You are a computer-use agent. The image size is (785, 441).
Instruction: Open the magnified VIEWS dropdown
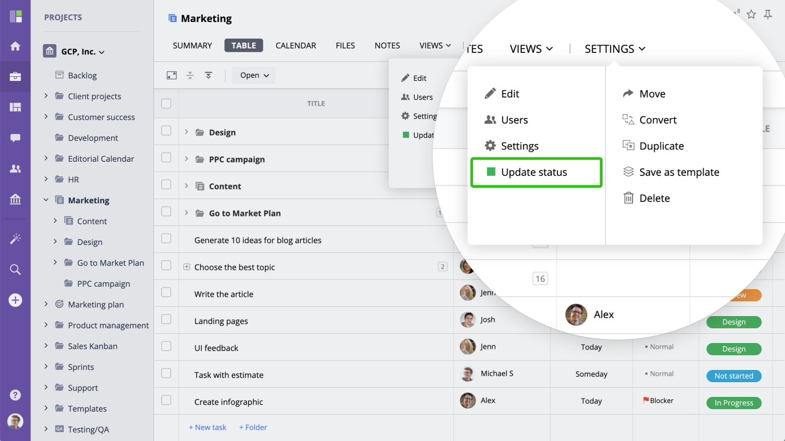531,49
